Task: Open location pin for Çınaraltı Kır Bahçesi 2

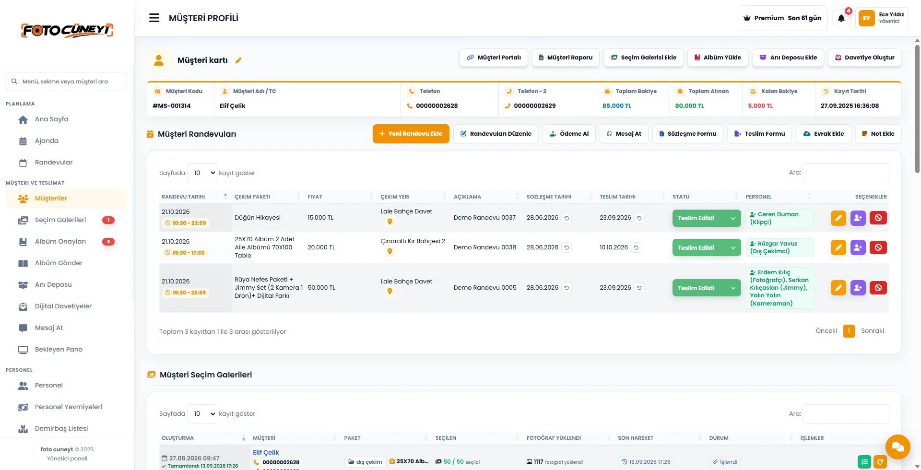Action: coord(390,251)
